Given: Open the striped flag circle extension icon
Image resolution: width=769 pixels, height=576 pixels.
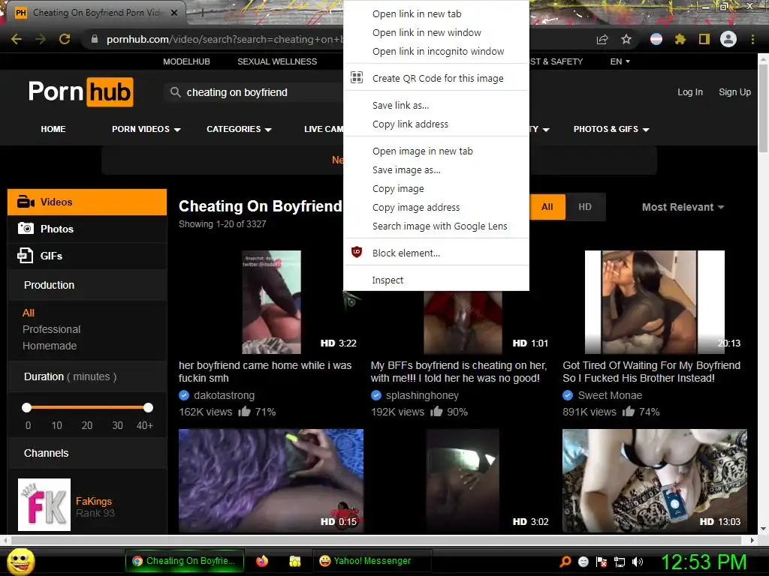Looking at the screenshot, I should pyautogui.click(x=656, y=39).
